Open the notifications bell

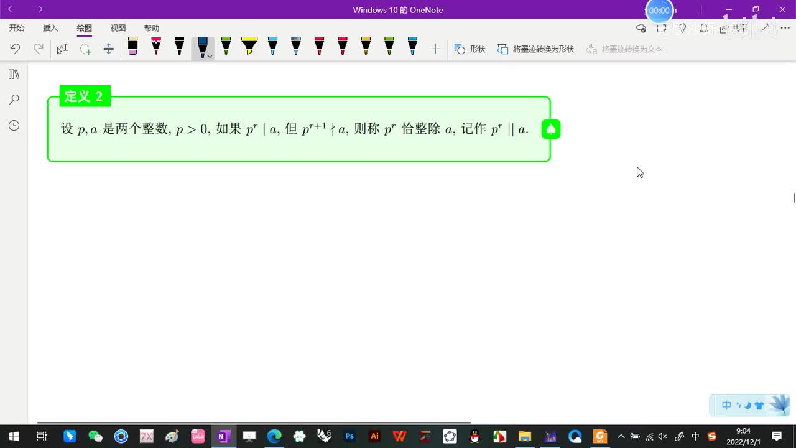703,28
